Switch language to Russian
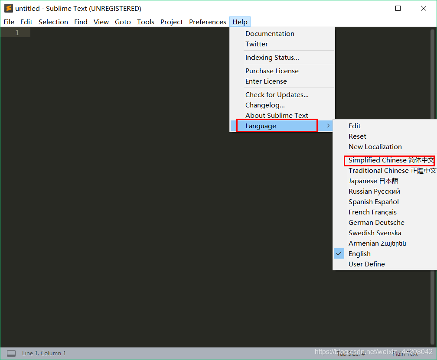Screen dimensions: 437x360 [385, 191]
